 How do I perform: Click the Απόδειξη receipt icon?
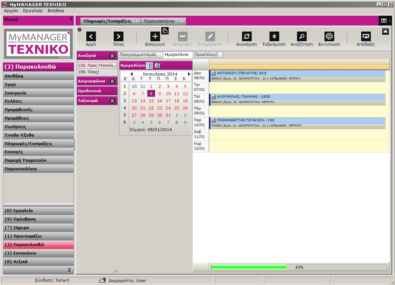366,36
